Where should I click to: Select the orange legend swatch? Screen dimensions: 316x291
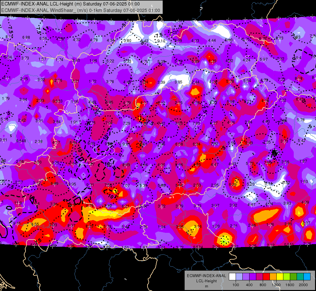pyautogui.click(x=273, y=277)
